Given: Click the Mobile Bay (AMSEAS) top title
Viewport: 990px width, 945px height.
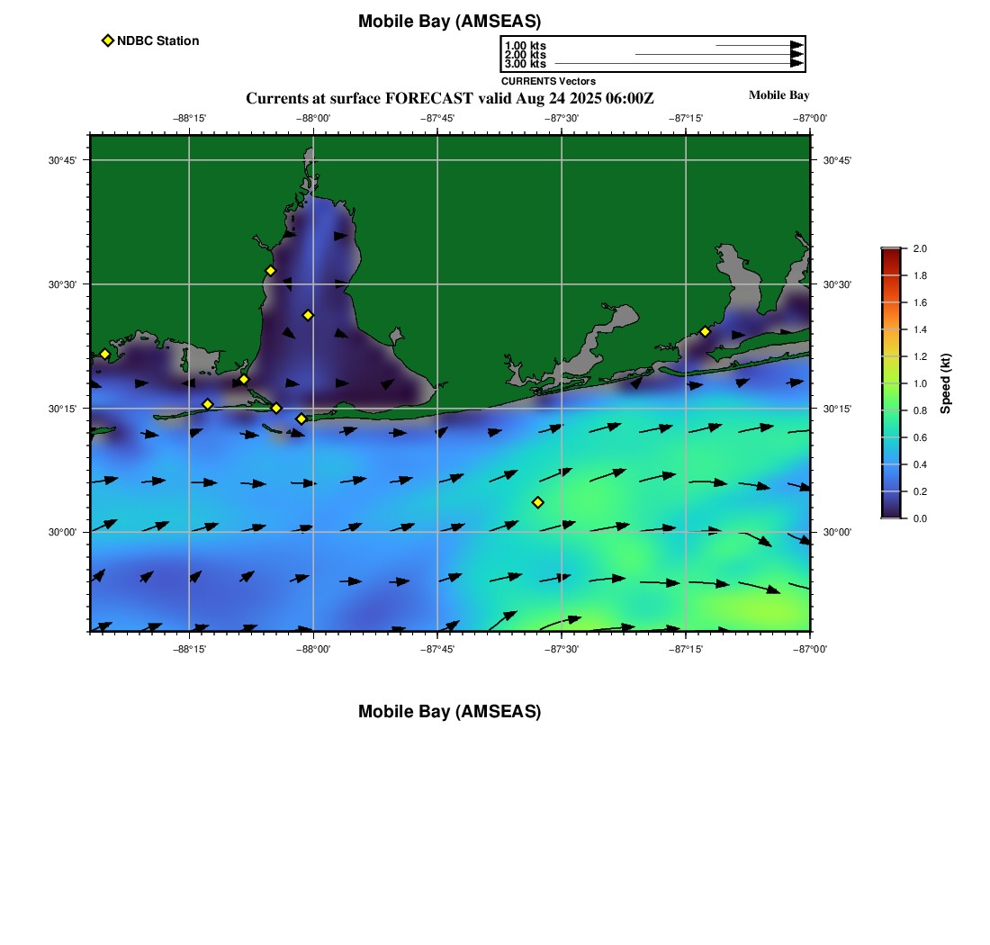Looking at the screenshot, I should [449, 22].
